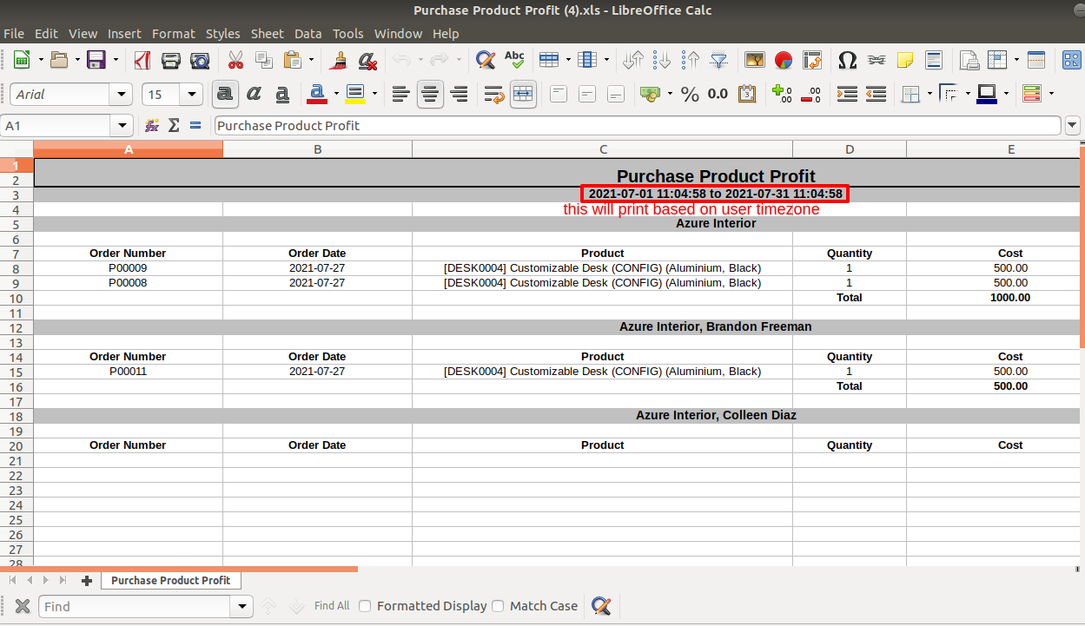Insert a comment note
1085x626 pixels.
[905, 60]
